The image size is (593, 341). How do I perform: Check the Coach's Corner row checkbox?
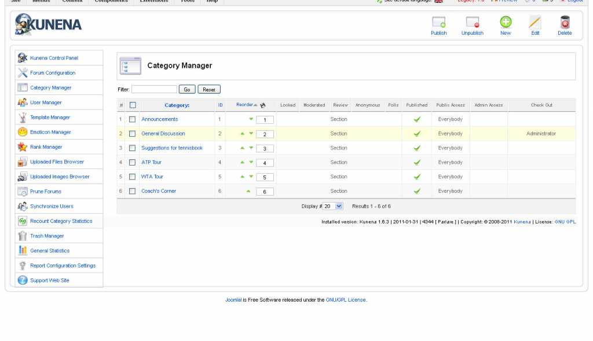[133, 191]
